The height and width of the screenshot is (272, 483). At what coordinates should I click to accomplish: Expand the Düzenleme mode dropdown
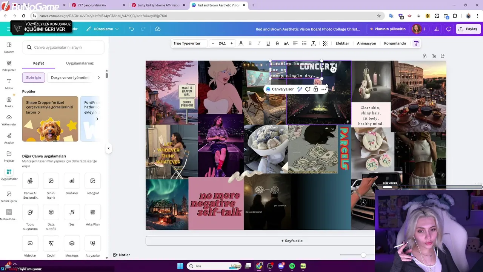coord(102,29)
